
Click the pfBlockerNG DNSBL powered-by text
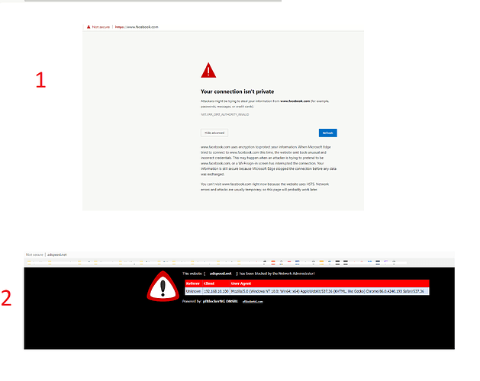[x=220, y=301]
